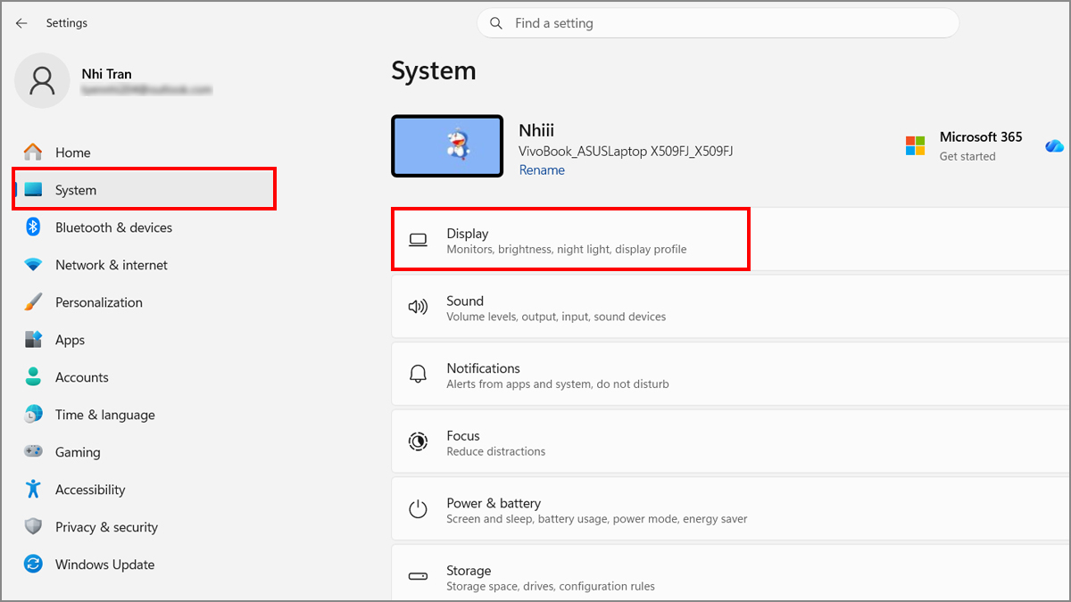Open Storage settings row
The image size is (1071, 602).
(730, 573)
